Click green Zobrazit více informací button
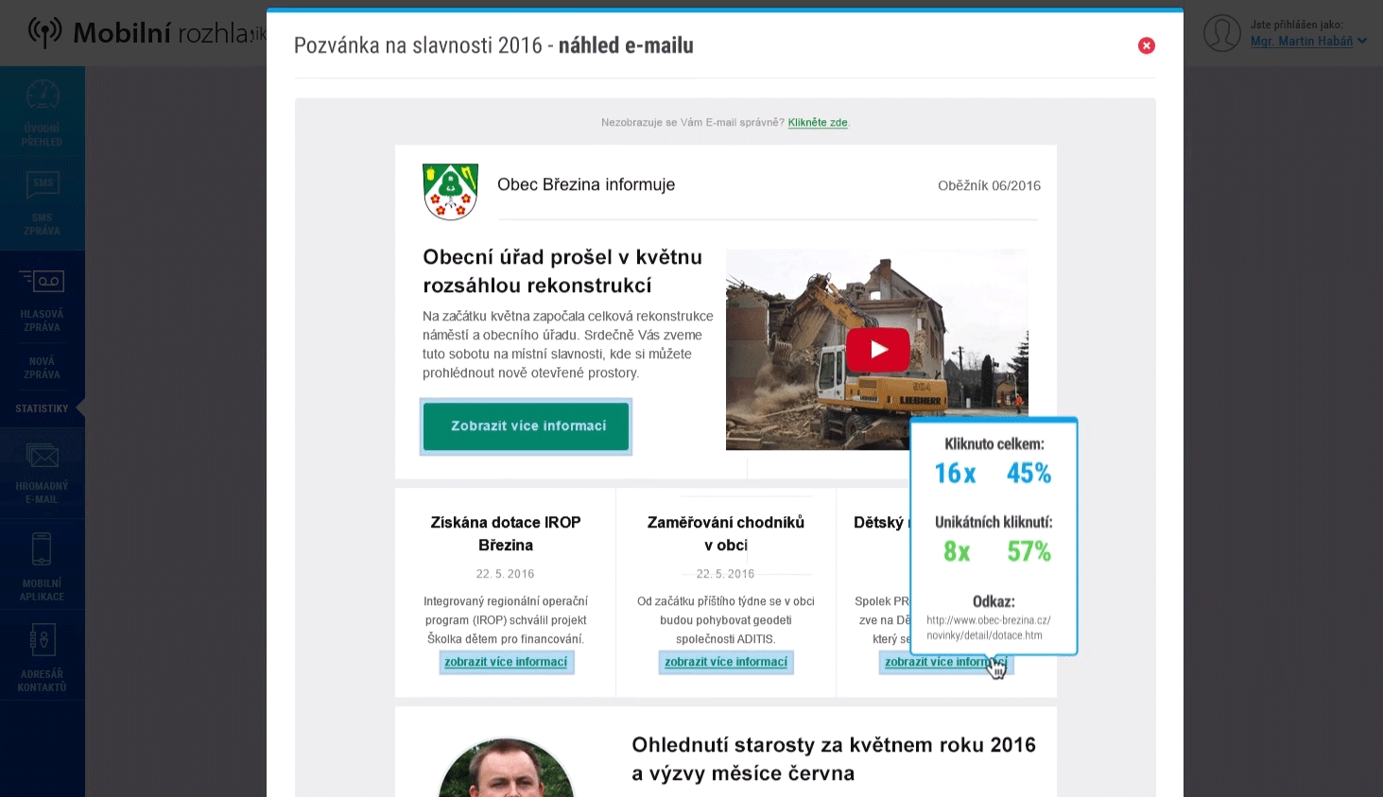1383x797 pixels. pos(526,426)
